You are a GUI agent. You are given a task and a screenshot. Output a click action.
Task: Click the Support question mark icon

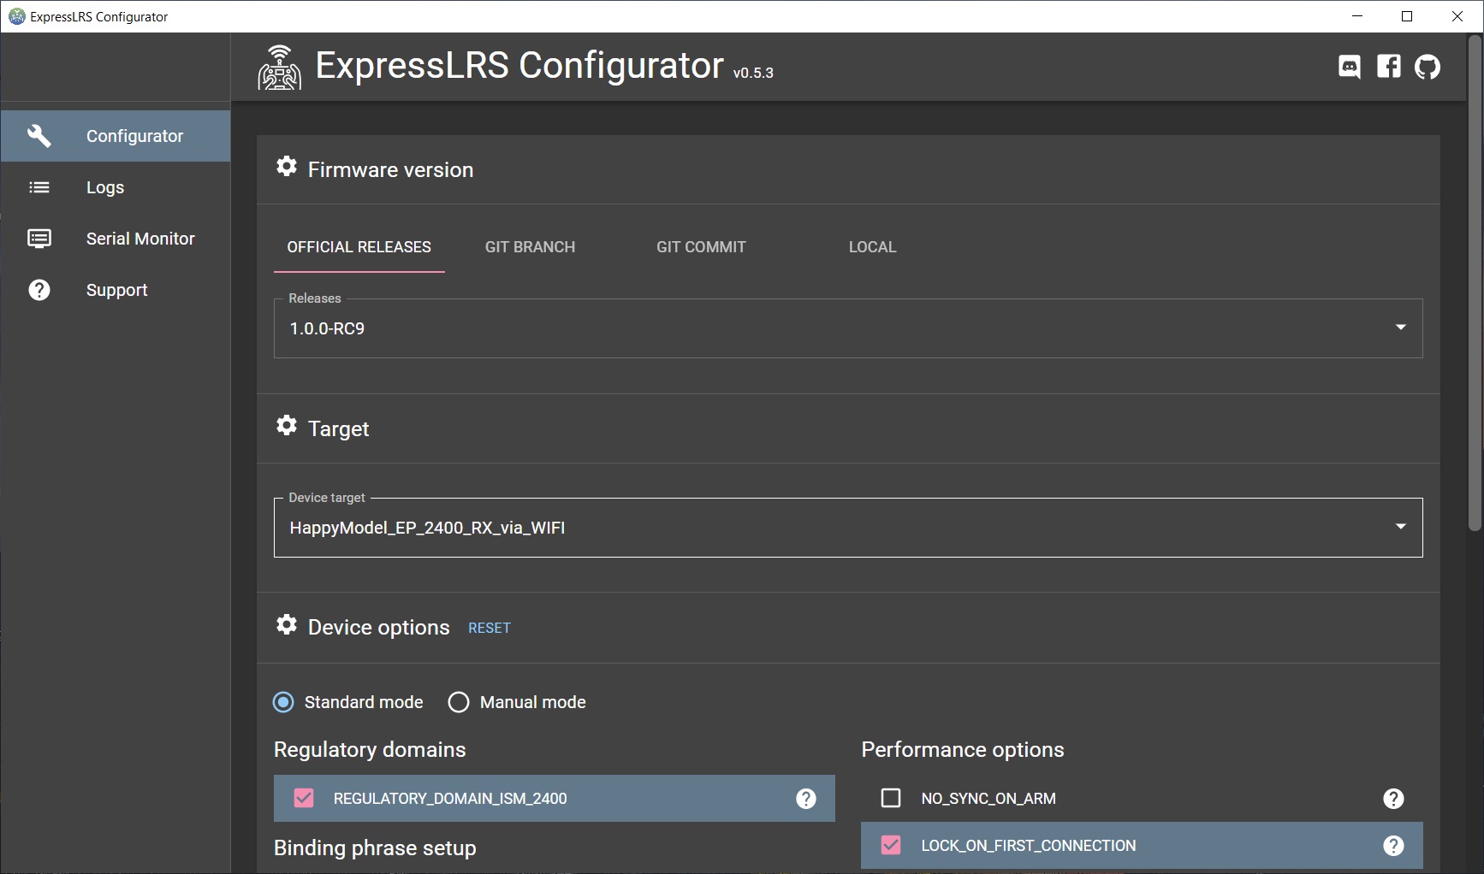(39, 290)
